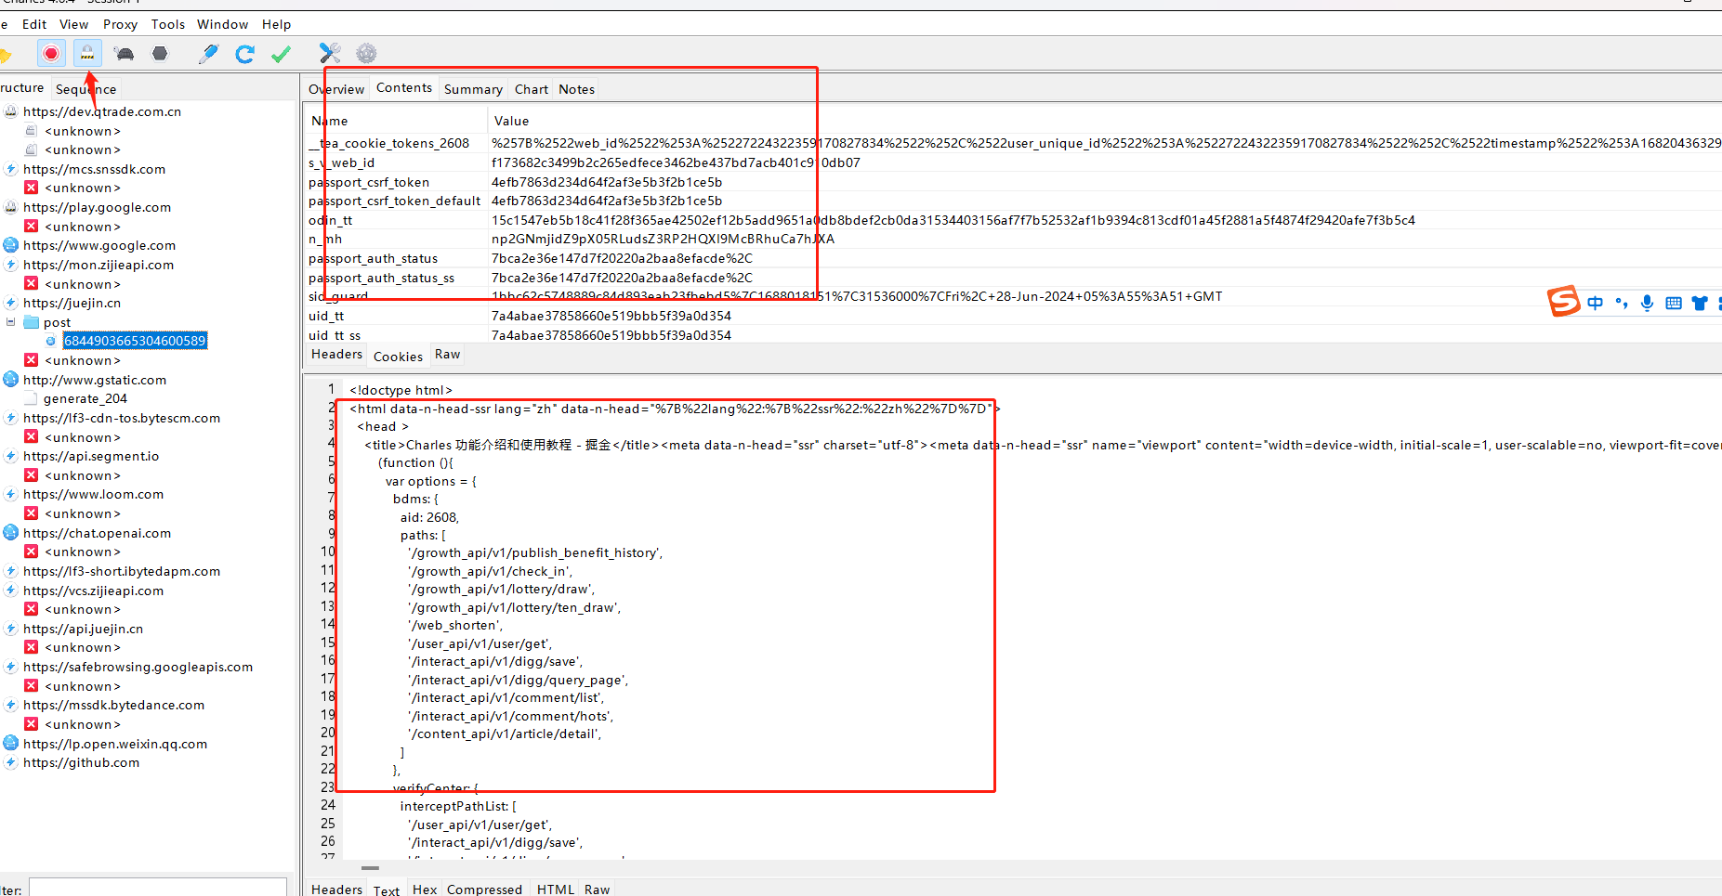Open Tools via the wrench-screwdriver icon

(x=330, y=54)
